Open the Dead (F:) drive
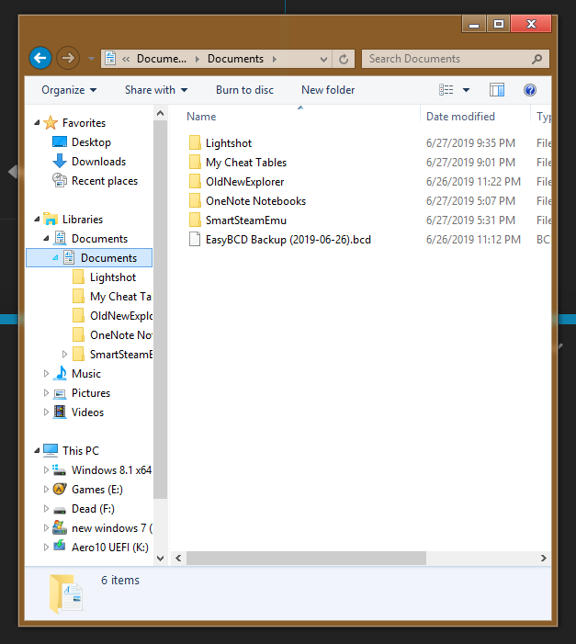The height and width of the screenshot is (644, 576). [93, 508]
